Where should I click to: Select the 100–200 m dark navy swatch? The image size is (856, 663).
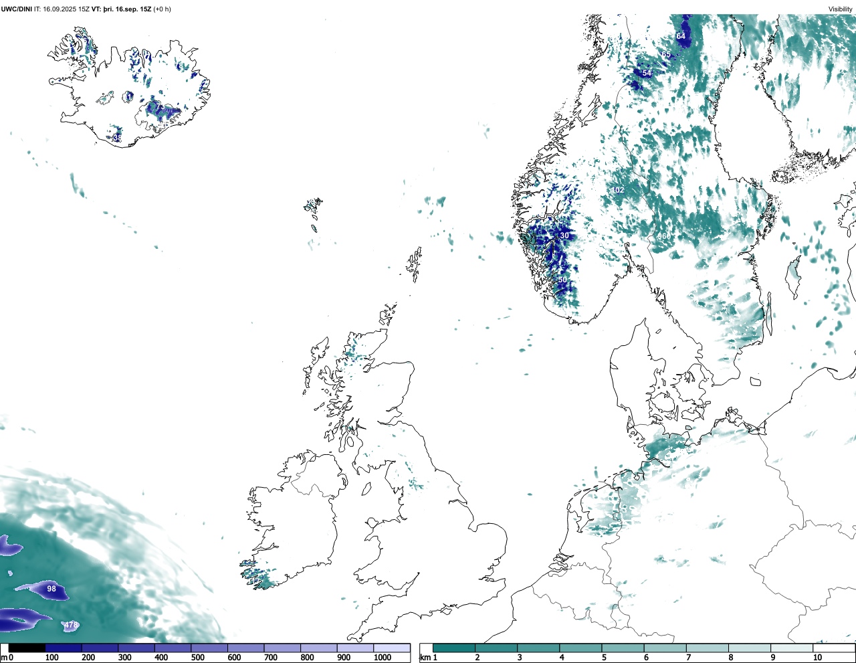point(64,648)
